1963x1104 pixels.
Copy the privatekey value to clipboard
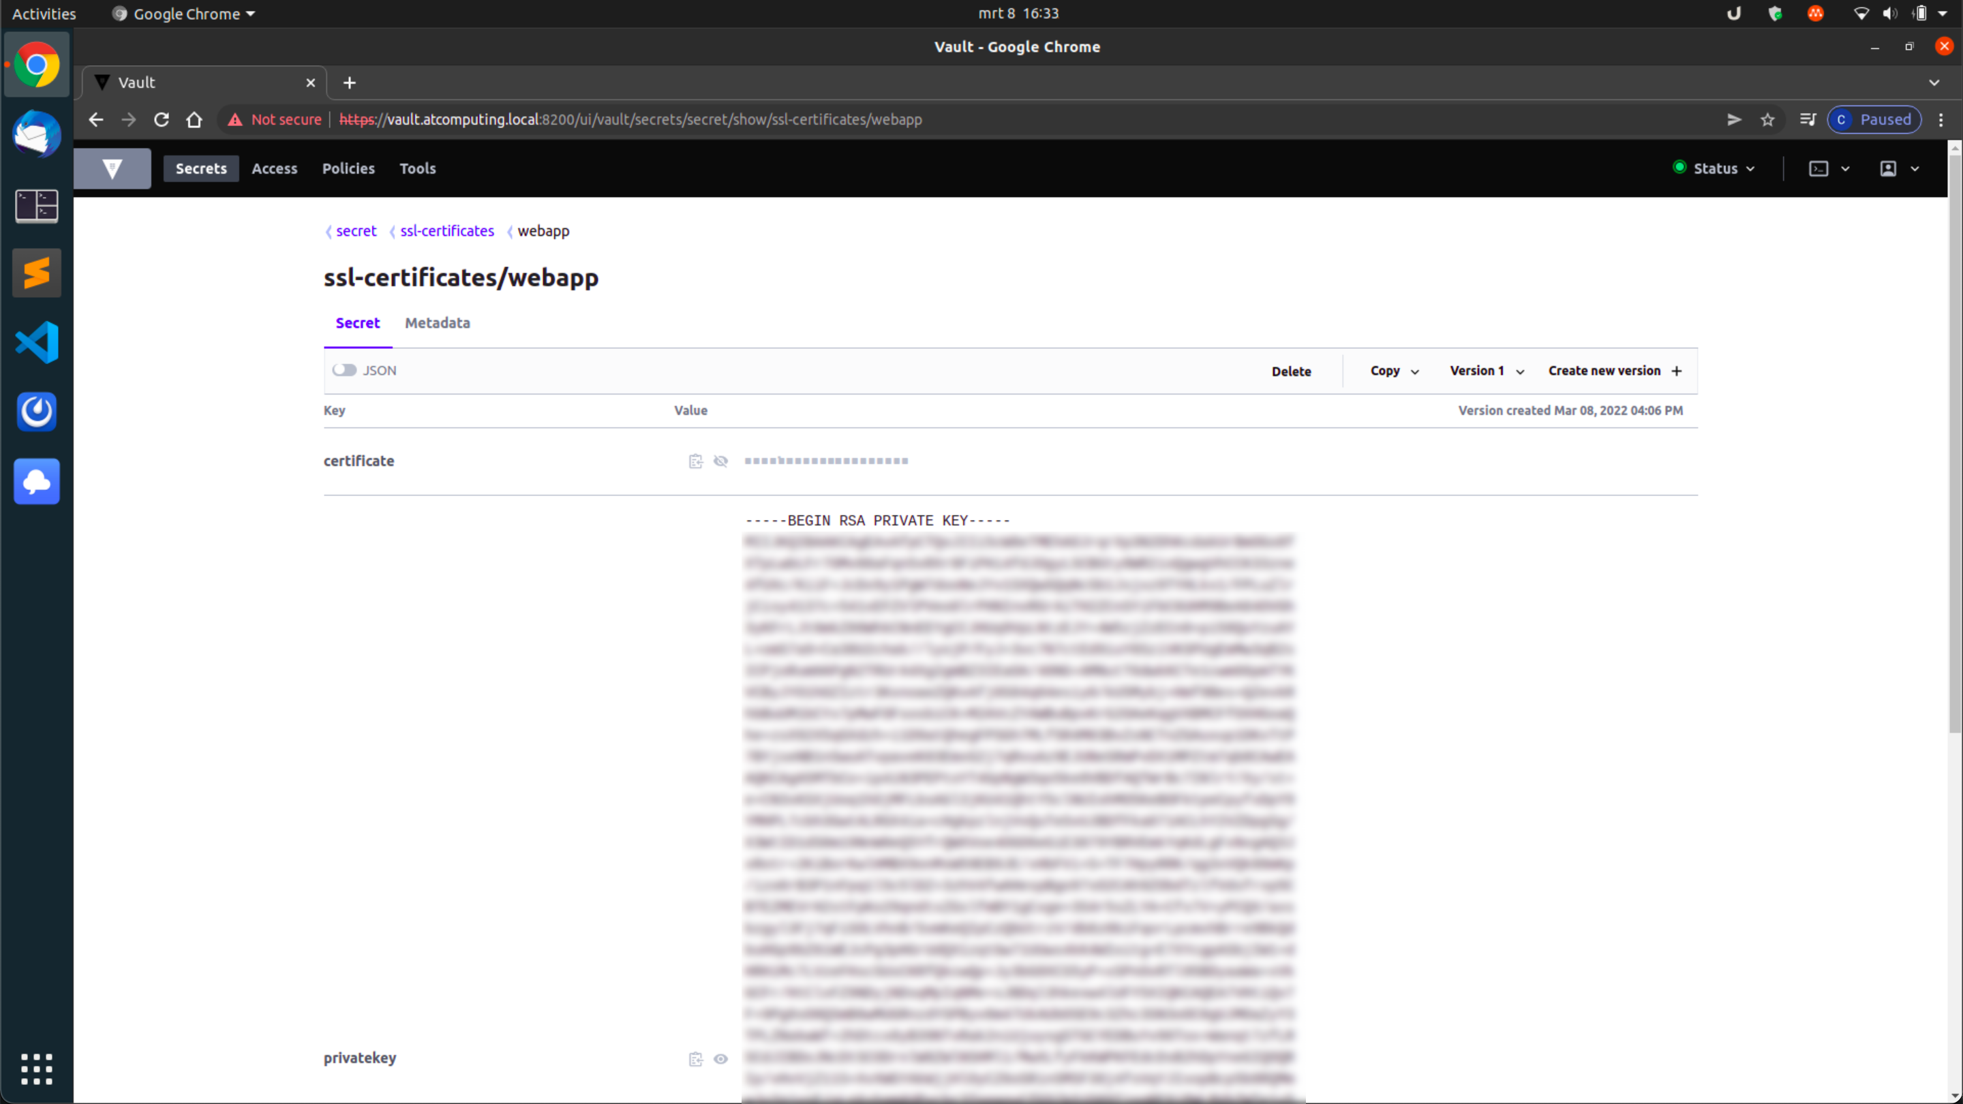[695, 1059]
